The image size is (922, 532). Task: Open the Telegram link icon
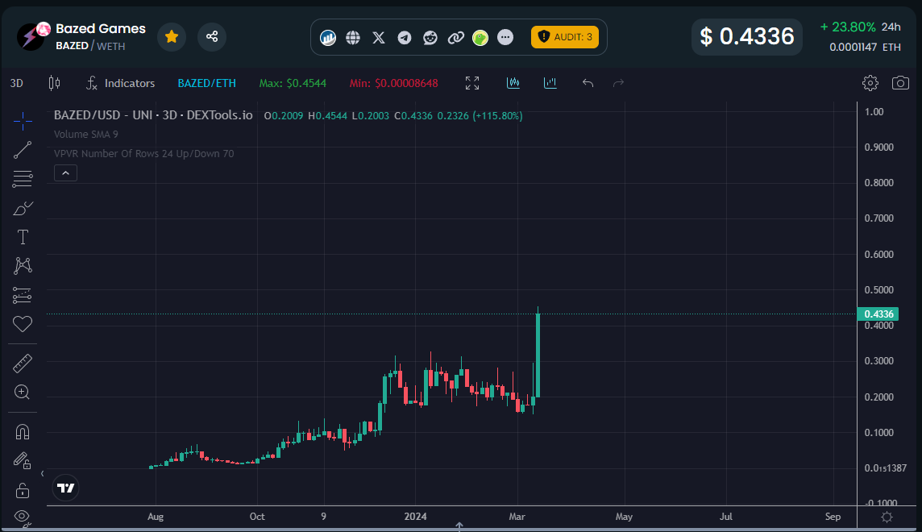click(405, 38)
